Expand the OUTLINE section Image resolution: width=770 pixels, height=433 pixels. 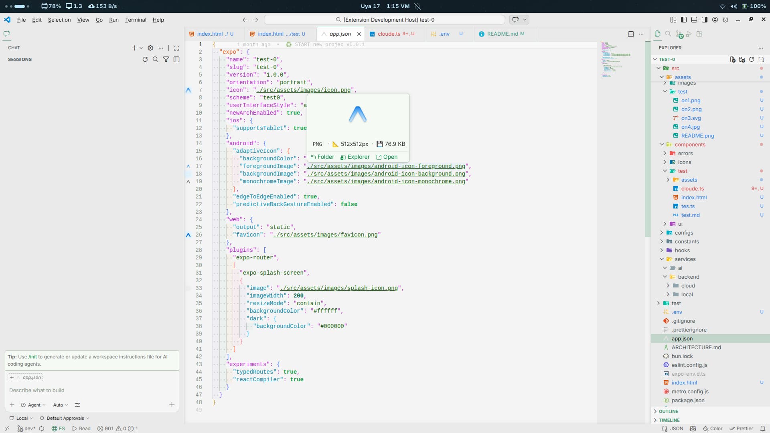(x=668, y=411)
